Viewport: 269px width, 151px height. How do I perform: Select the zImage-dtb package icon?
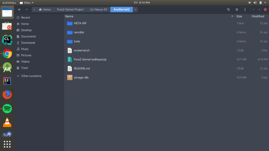tap(70, 78)
